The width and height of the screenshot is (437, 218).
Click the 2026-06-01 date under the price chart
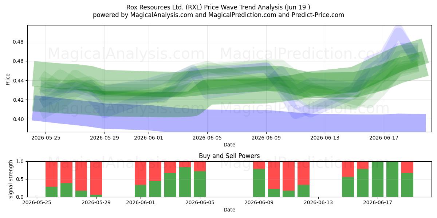click(x=149, y=138)
